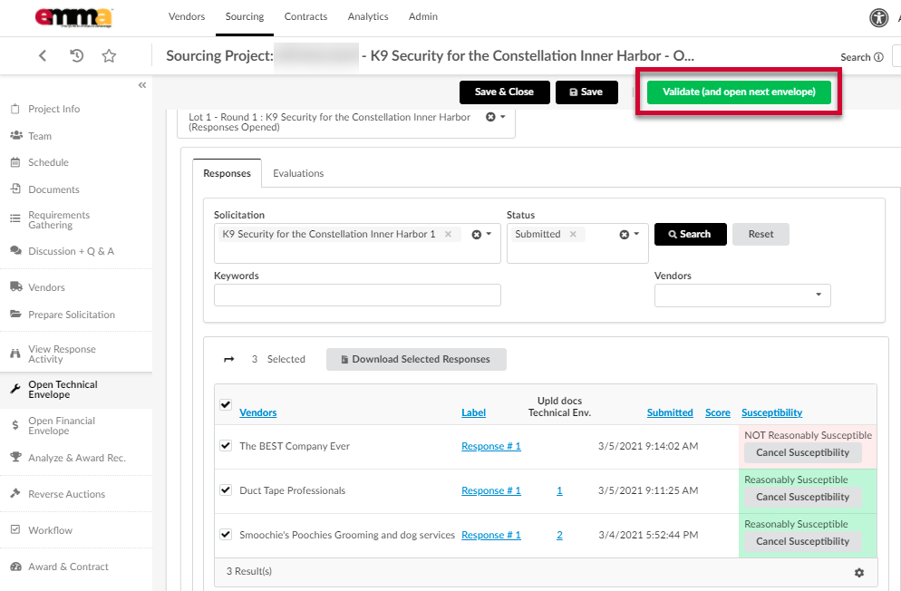Sort table by Submitted column
The width and height of the screenshot is (901, 591).
tap(670, 412)
